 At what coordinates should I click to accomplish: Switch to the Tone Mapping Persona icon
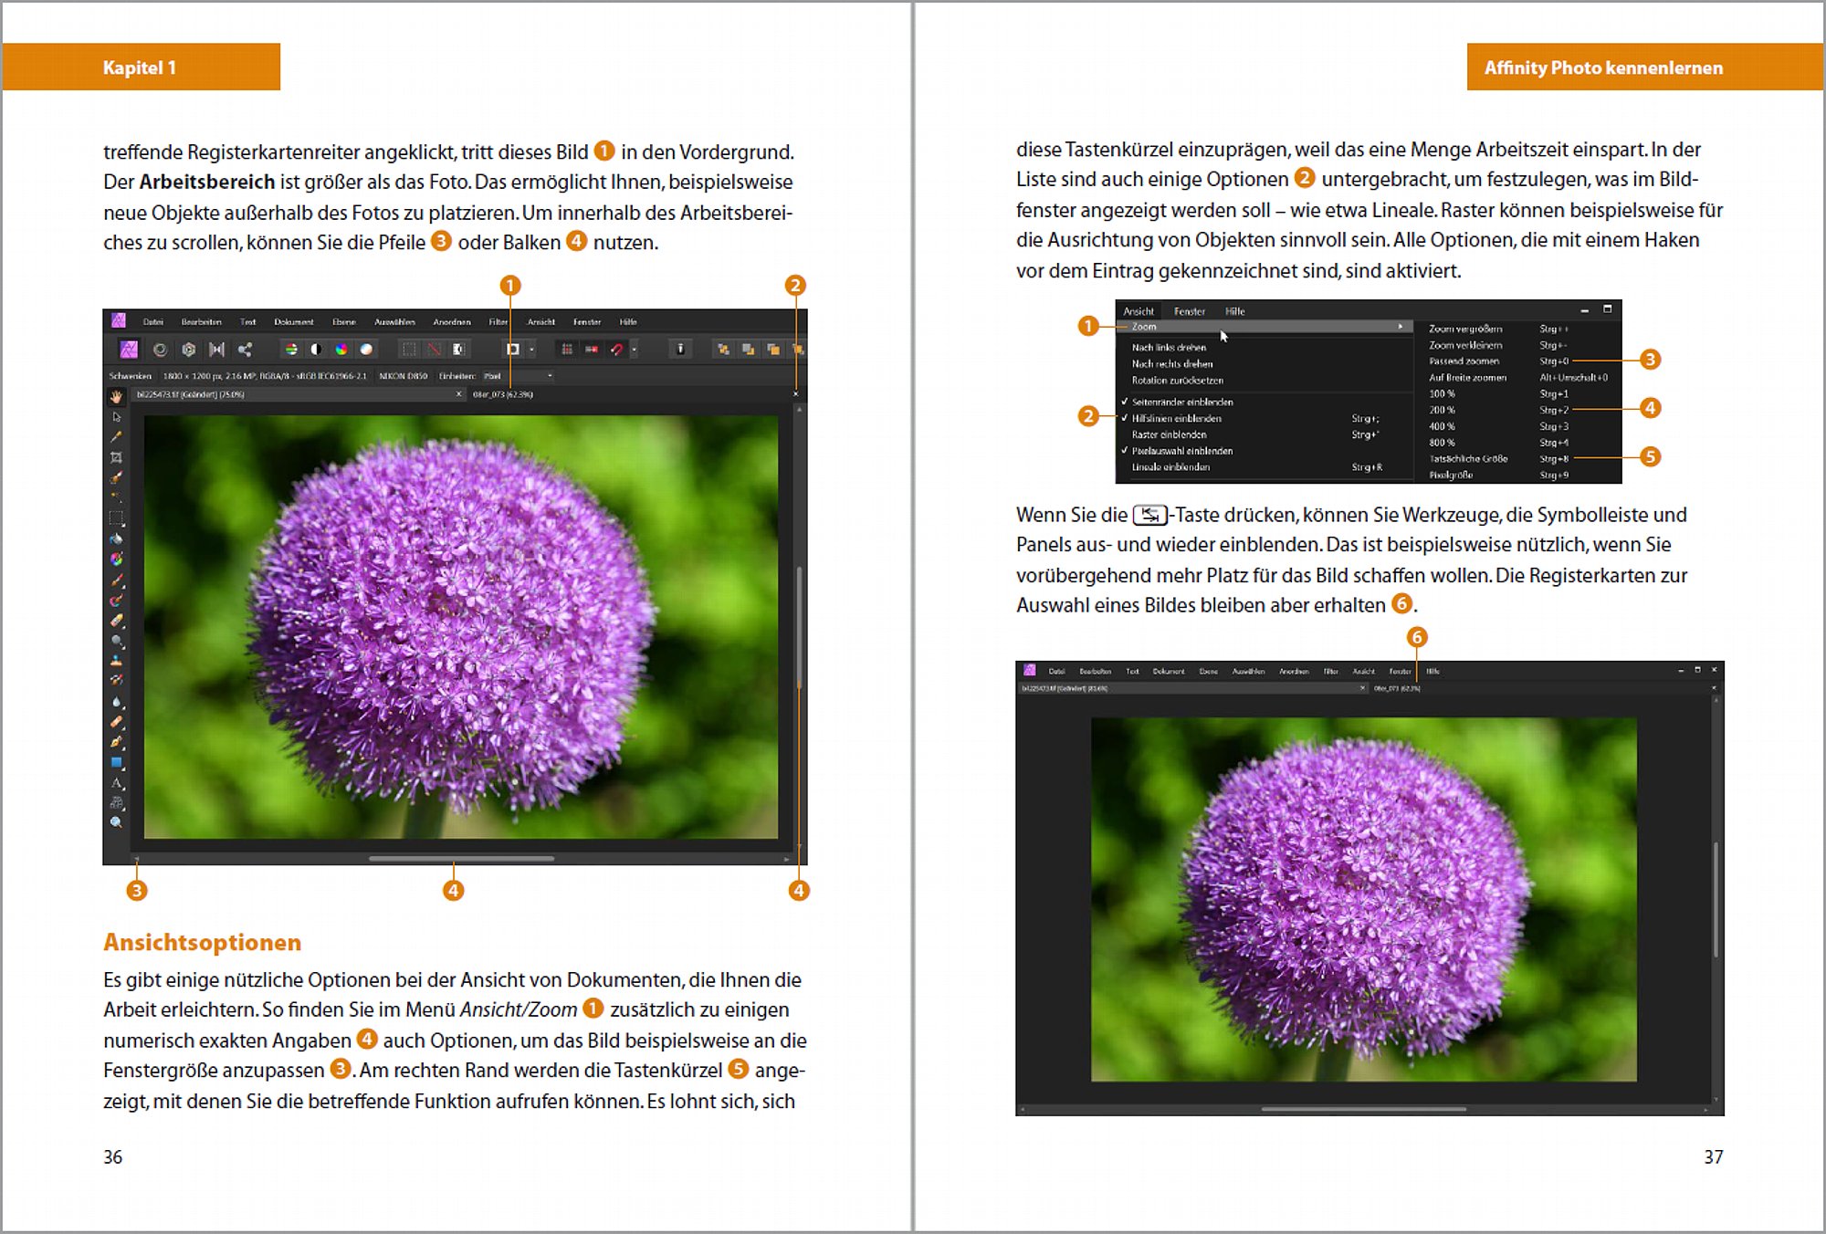pos(216,349)
